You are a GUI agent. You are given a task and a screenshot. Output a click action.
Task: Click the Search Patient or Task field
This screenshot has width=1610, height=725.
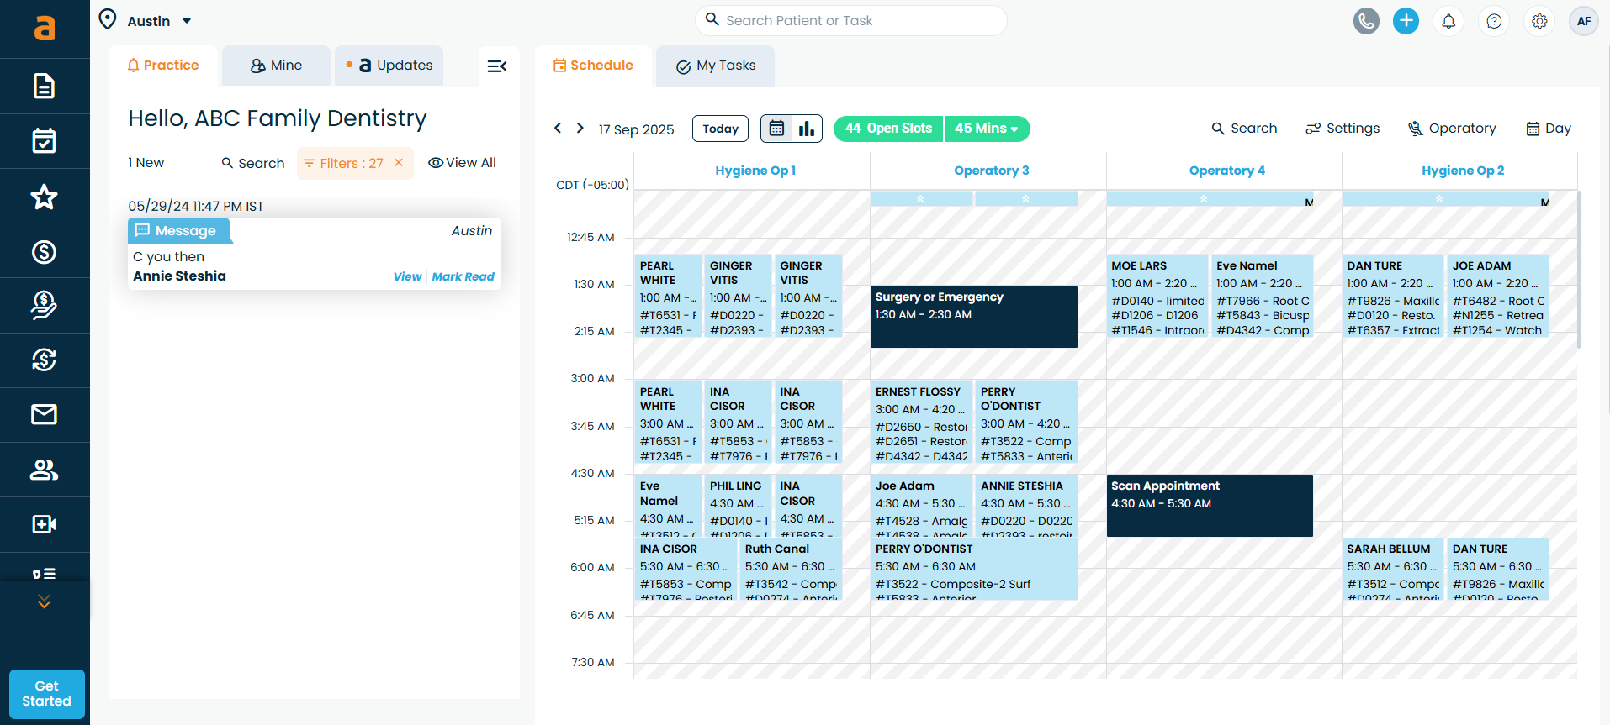pos(850,21)
